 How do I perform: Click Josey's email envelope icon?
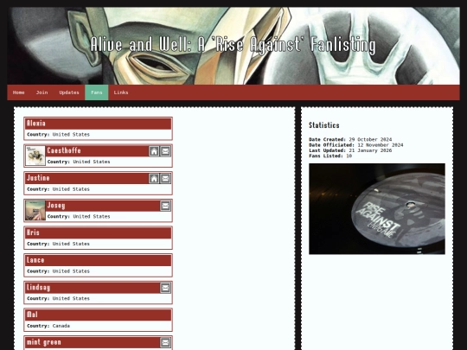click(x=165, y=206)
